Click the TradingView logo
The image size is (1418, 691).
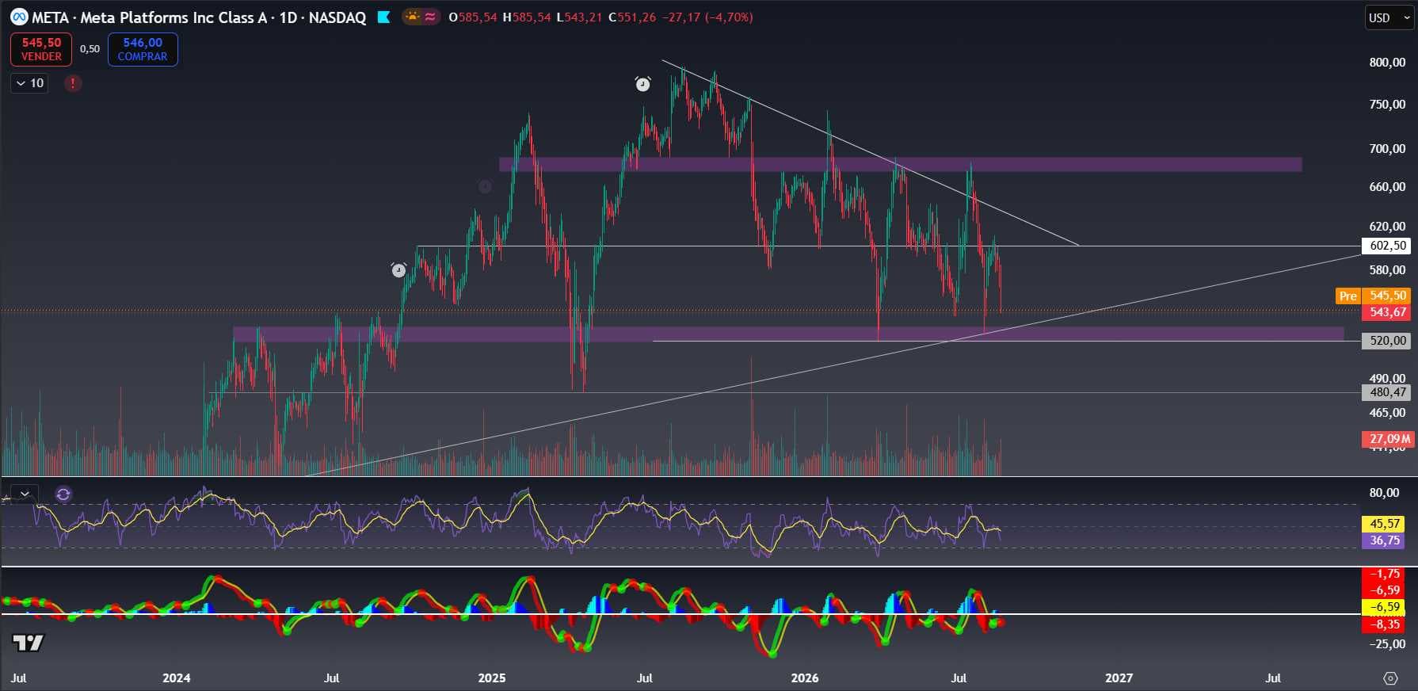coord(28,642)
